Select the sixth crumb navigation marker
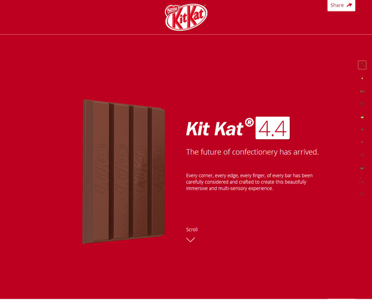This screenshot has height=300, width=372. coord(362,130)
